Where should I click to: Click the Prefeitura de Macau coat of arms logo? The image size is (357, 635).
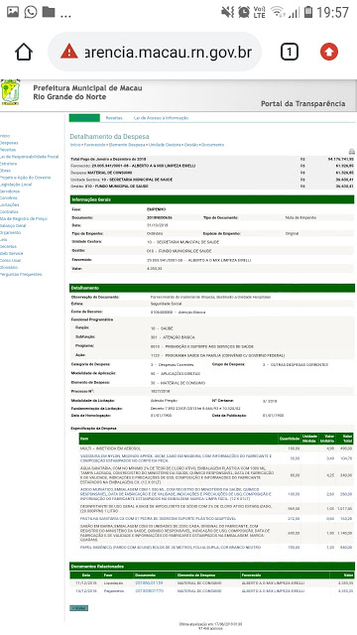click(10, 92)
